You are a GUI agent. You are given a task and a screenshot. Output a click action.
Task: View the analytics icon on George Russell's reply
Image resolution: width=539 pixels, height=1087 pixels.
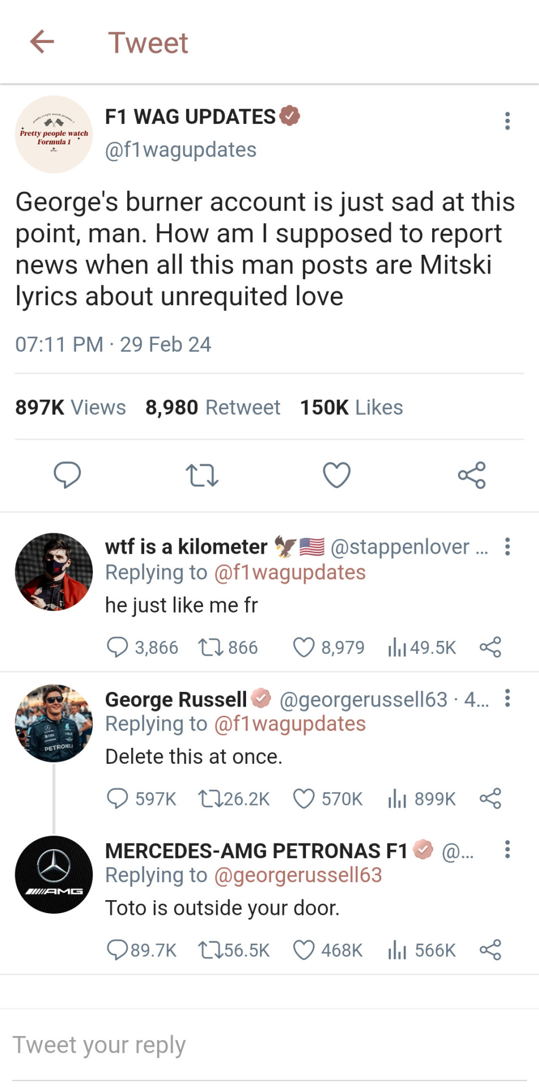click(x=397, y=799)
